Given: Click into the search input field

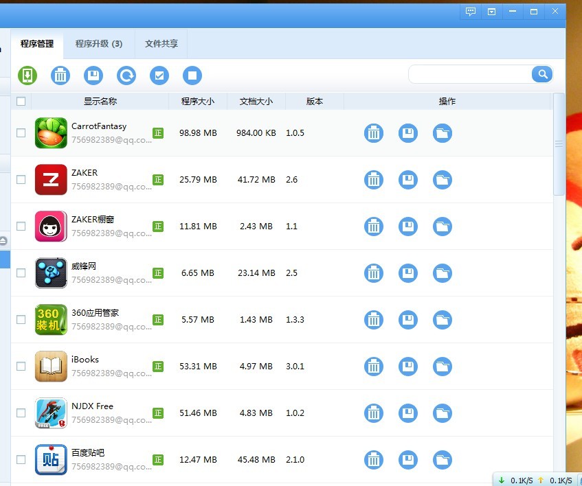Looking at the screenshot, I should (x=471, y=74).
